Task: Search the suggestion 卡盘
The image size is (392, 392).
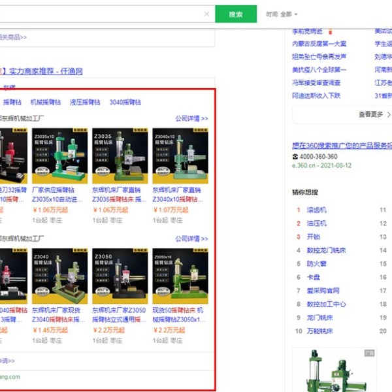Action: (x=314, y=278)
